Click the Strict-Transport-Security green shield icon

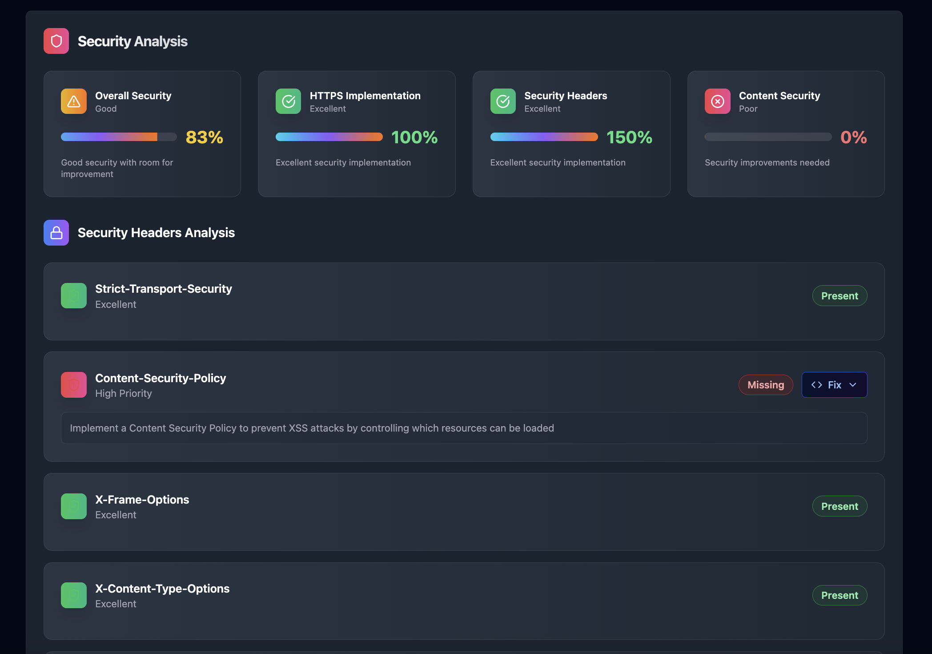74,296
